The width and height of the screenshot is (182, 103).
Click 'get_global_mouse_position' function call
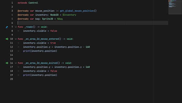[x=77, y=11]
